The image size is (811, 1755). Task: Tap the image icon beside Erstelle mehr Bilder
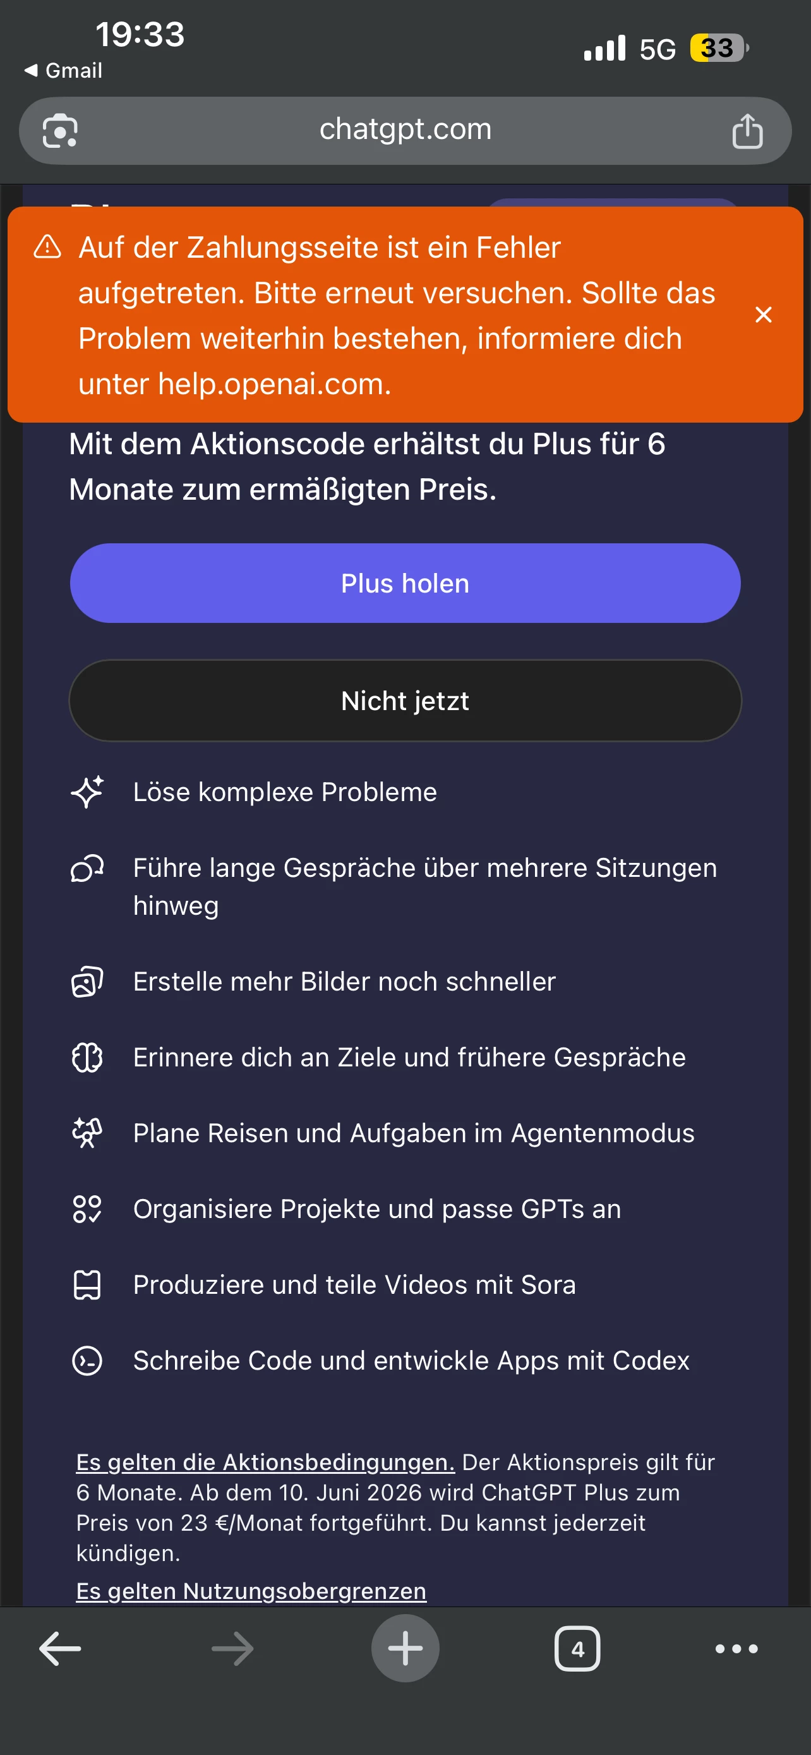87,982
